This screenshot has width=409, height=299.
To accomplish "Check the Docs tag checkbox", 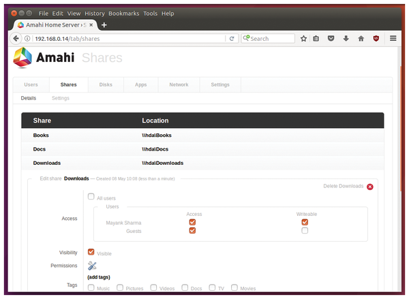I will pyautogui.click(x=185, y=287).
